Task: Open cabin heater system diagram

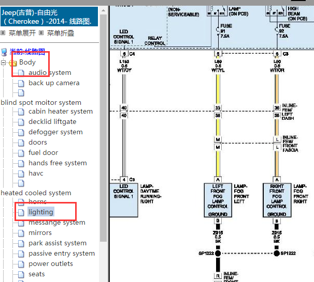Action: pyautogui.click(x=61, y=112)
